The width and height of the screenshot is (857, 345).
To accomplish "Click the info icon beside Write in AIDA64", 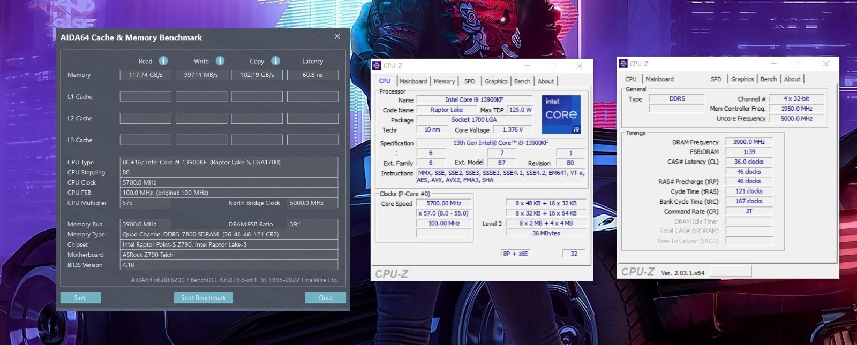I will pyautogui.click(x=220, y=61).
